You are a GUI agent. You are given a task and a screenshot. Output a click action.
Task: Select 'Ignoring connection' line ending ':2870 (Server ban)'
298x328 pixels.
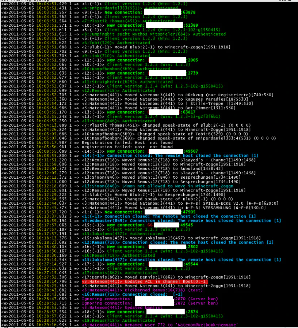(150, 299)
